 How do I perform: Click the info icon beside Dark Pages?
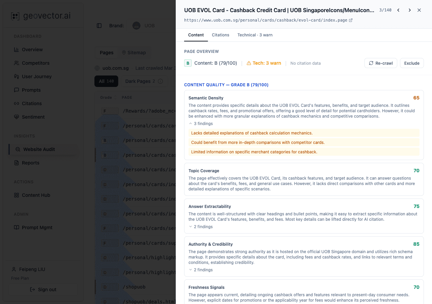[160, 81]
